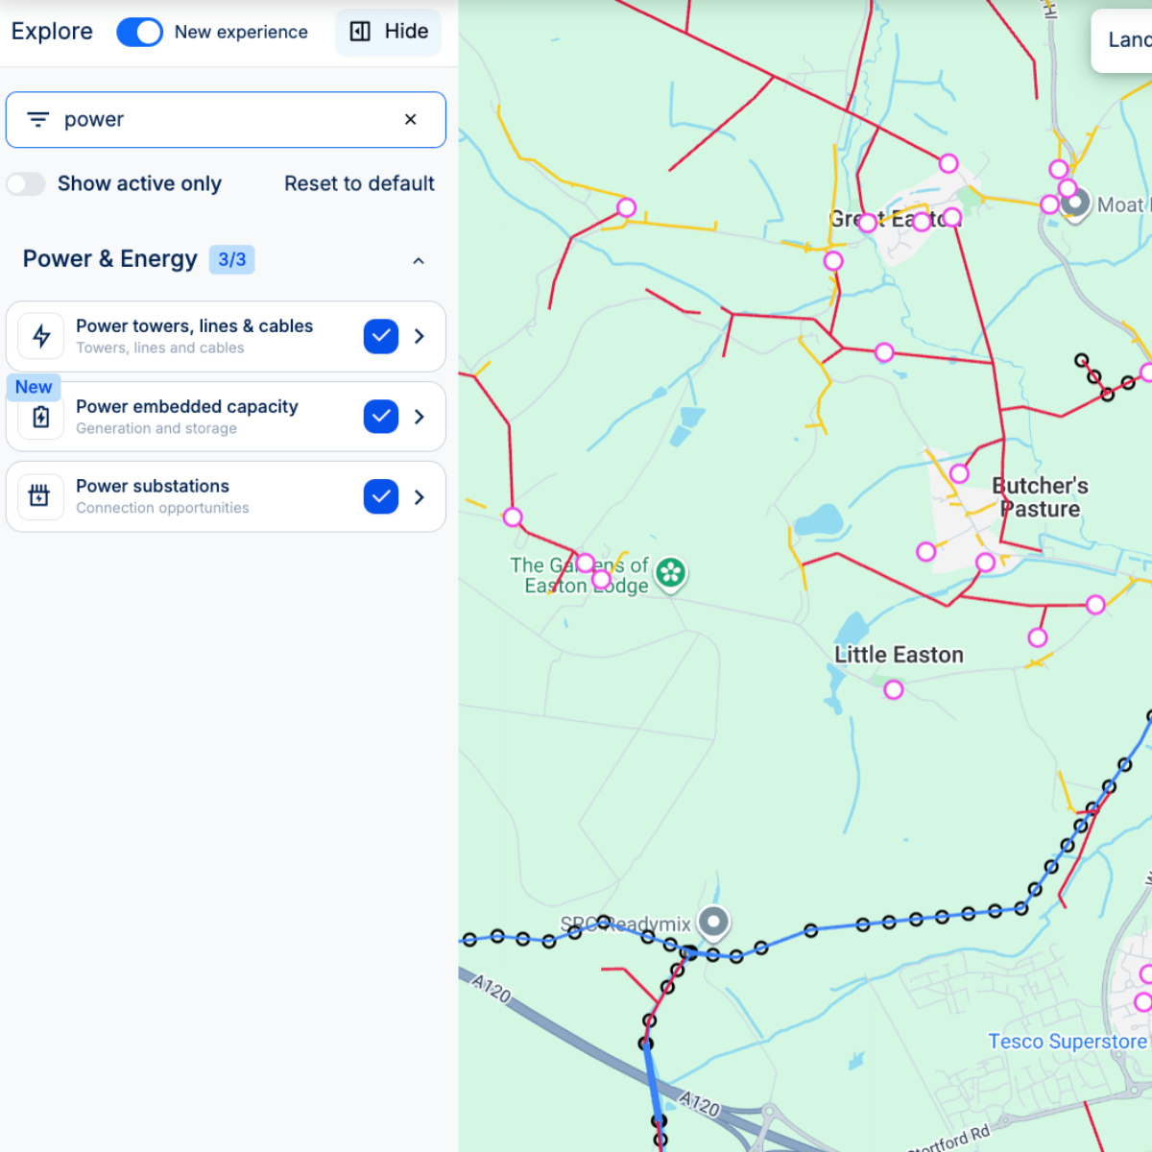Image resolution: width=1152 pixels, height=1152 pixels.
Task: Open Power substations details chevron
Action: point(420,496)
